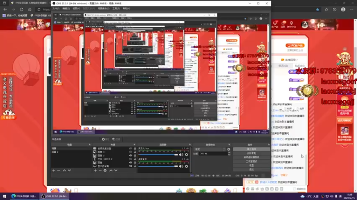
Task: Open emoji picker in chat input bar
Action: 248,188
